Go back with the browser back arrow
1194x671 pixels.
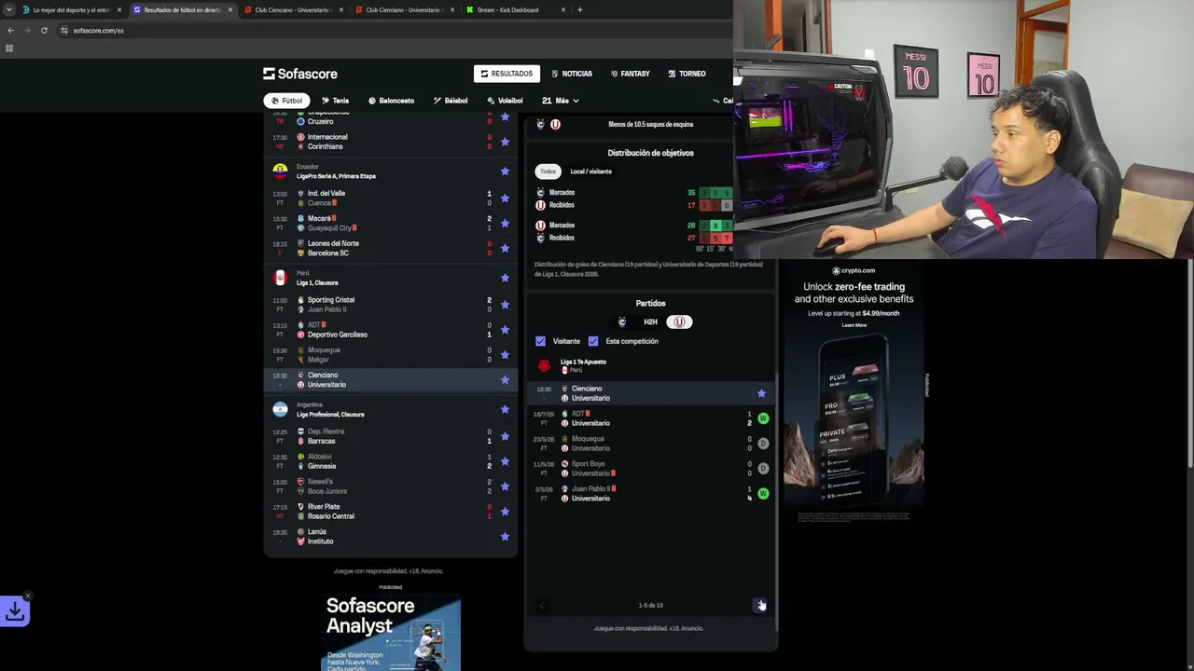[x=10, y=31]
